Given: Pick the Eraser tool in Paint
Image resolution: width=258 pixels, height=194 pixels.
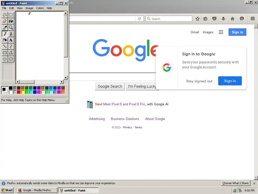Looking at the screenshot, I should click(5, 21).
